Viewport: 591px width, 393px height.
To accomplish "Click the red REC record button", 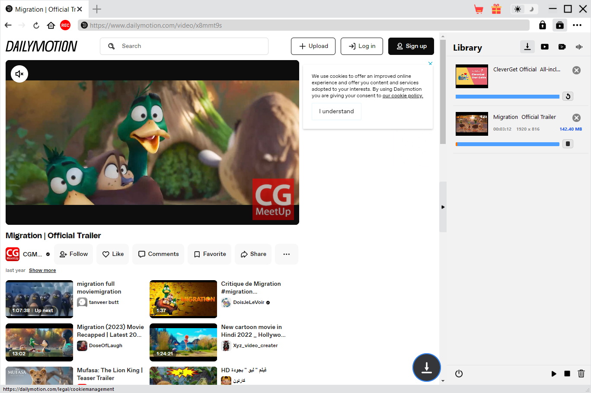I will pyautogui.click(x=65, y=26).
